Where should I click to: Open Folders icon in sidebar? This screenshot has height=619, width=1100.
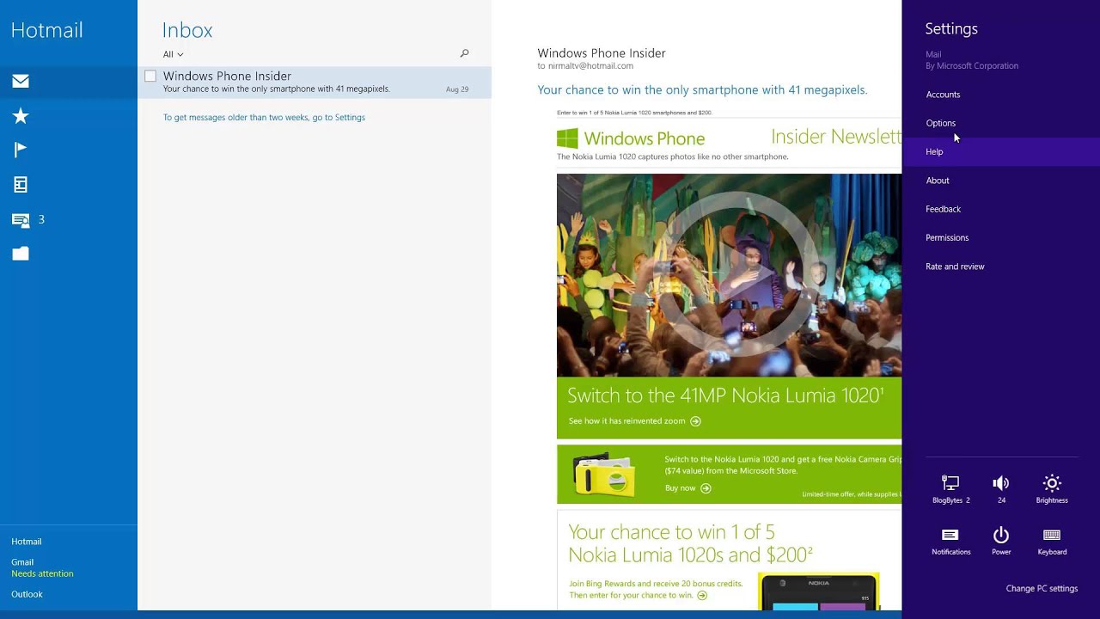tap(21, 253)
